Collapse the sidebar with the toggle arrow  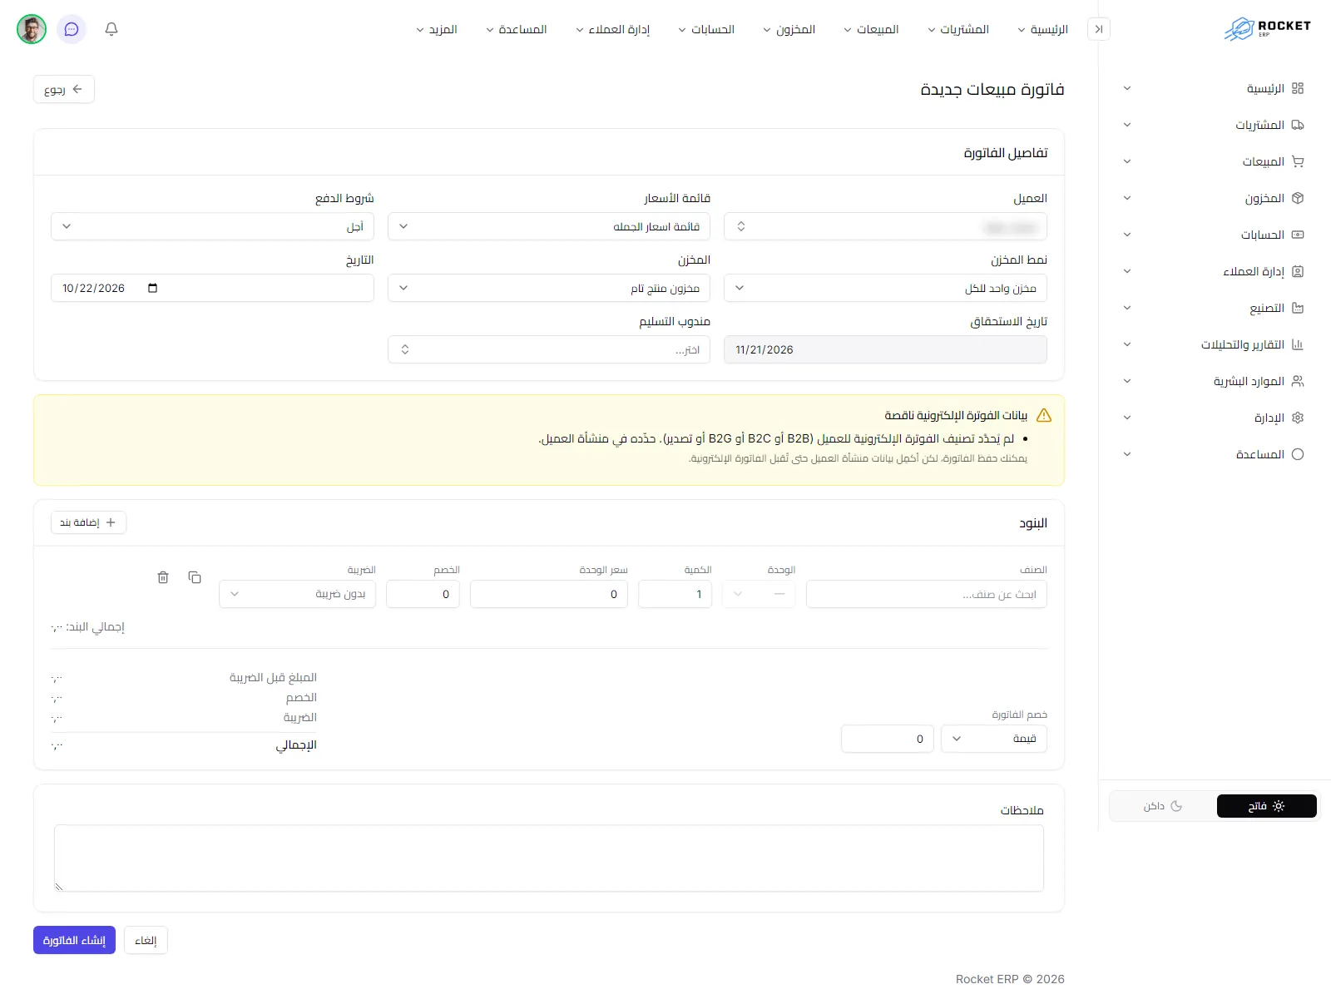(1099, 29)
